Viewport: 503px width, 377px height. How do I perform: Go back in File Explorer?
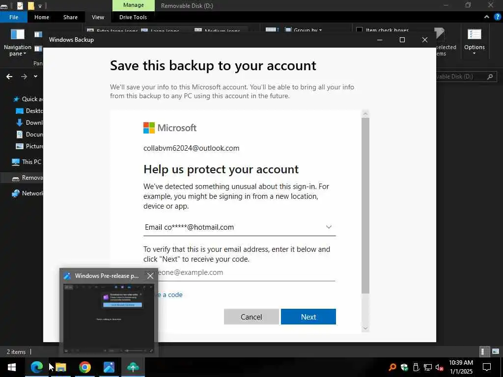click(9, 76)
